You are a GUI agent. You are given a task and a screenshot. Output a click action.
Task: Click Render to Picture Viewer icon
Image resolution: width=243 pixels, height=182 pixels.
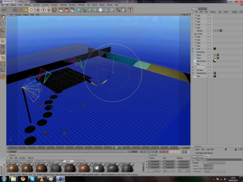pos(66,10)
